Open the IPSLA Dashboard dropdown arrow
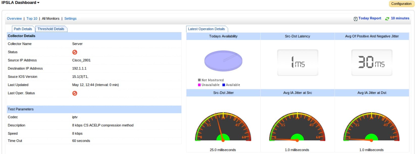This screenshot has width=417, height=154. [38, 3]
